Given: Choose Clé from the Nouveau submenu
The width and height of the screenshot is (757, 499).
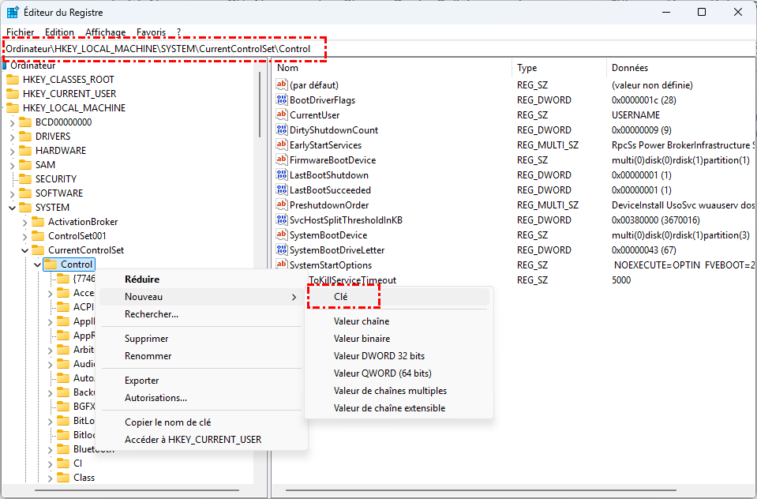Looking at the screenshot, I should click(x=341, y=297).
